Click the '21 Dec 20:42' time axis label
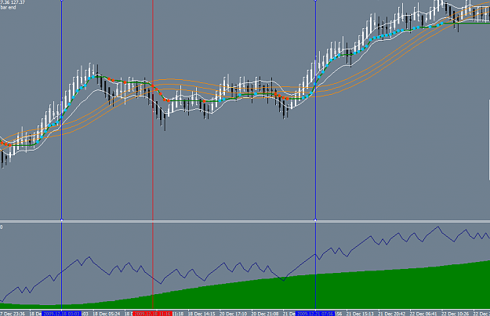Image resolution: width=490 pixels, height=316 pixels. [x=392, y=314]
